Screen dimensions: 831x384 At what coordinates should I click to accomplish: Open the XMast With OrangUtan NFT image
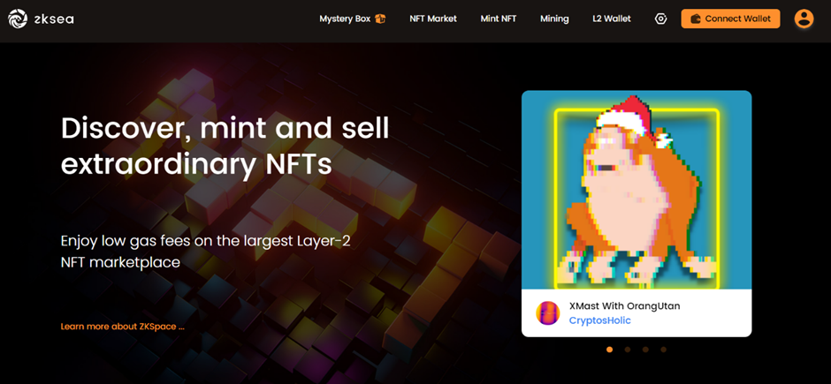point(637,190)
